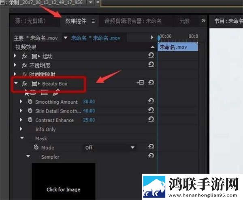
Task: Click the 'Click for Image' sampler thumbnail
Action: (64, 181)
